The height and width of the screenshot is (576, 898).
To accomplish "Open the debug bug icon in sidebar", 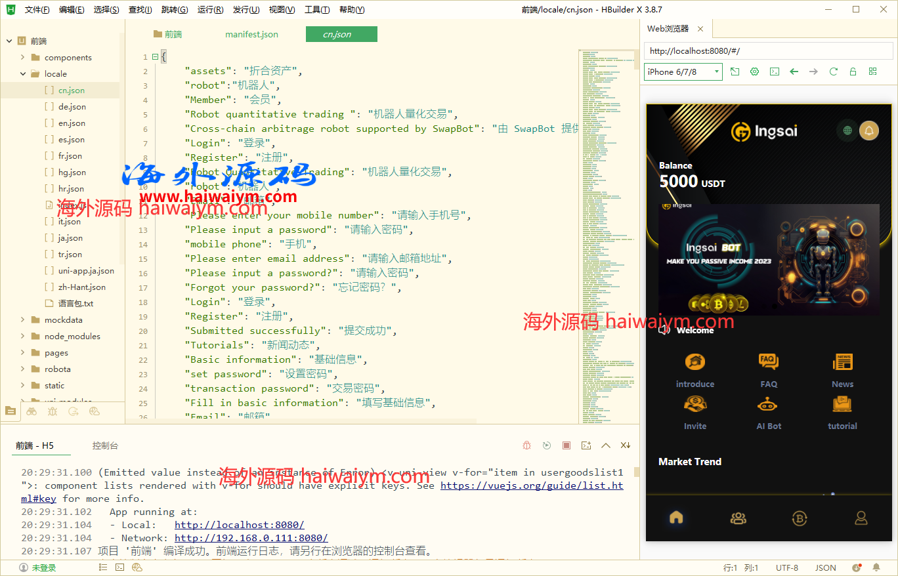I will click(53, 411).
